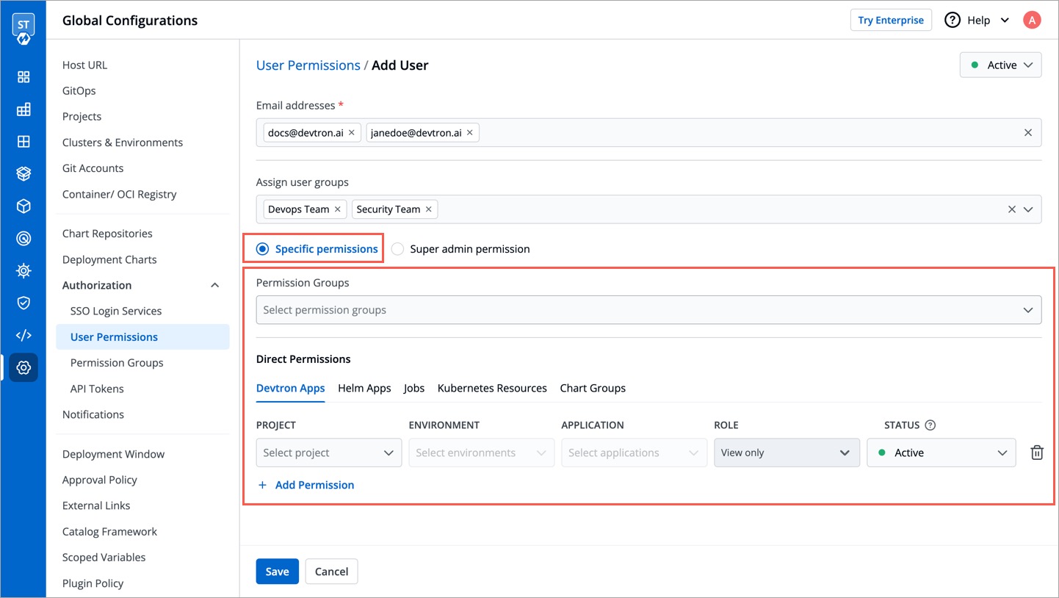
Task: Switch to Helm Apps tab
Action: (364, 388)
